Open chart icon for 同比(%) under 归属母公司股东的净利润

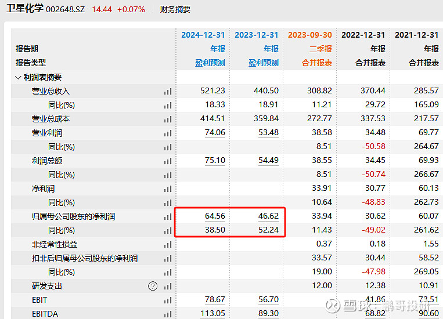[168, 231]
